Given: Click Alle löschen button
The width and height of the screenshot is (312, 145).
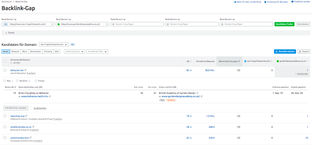Looking at the screenshot, I should click(x=303, y=24).
